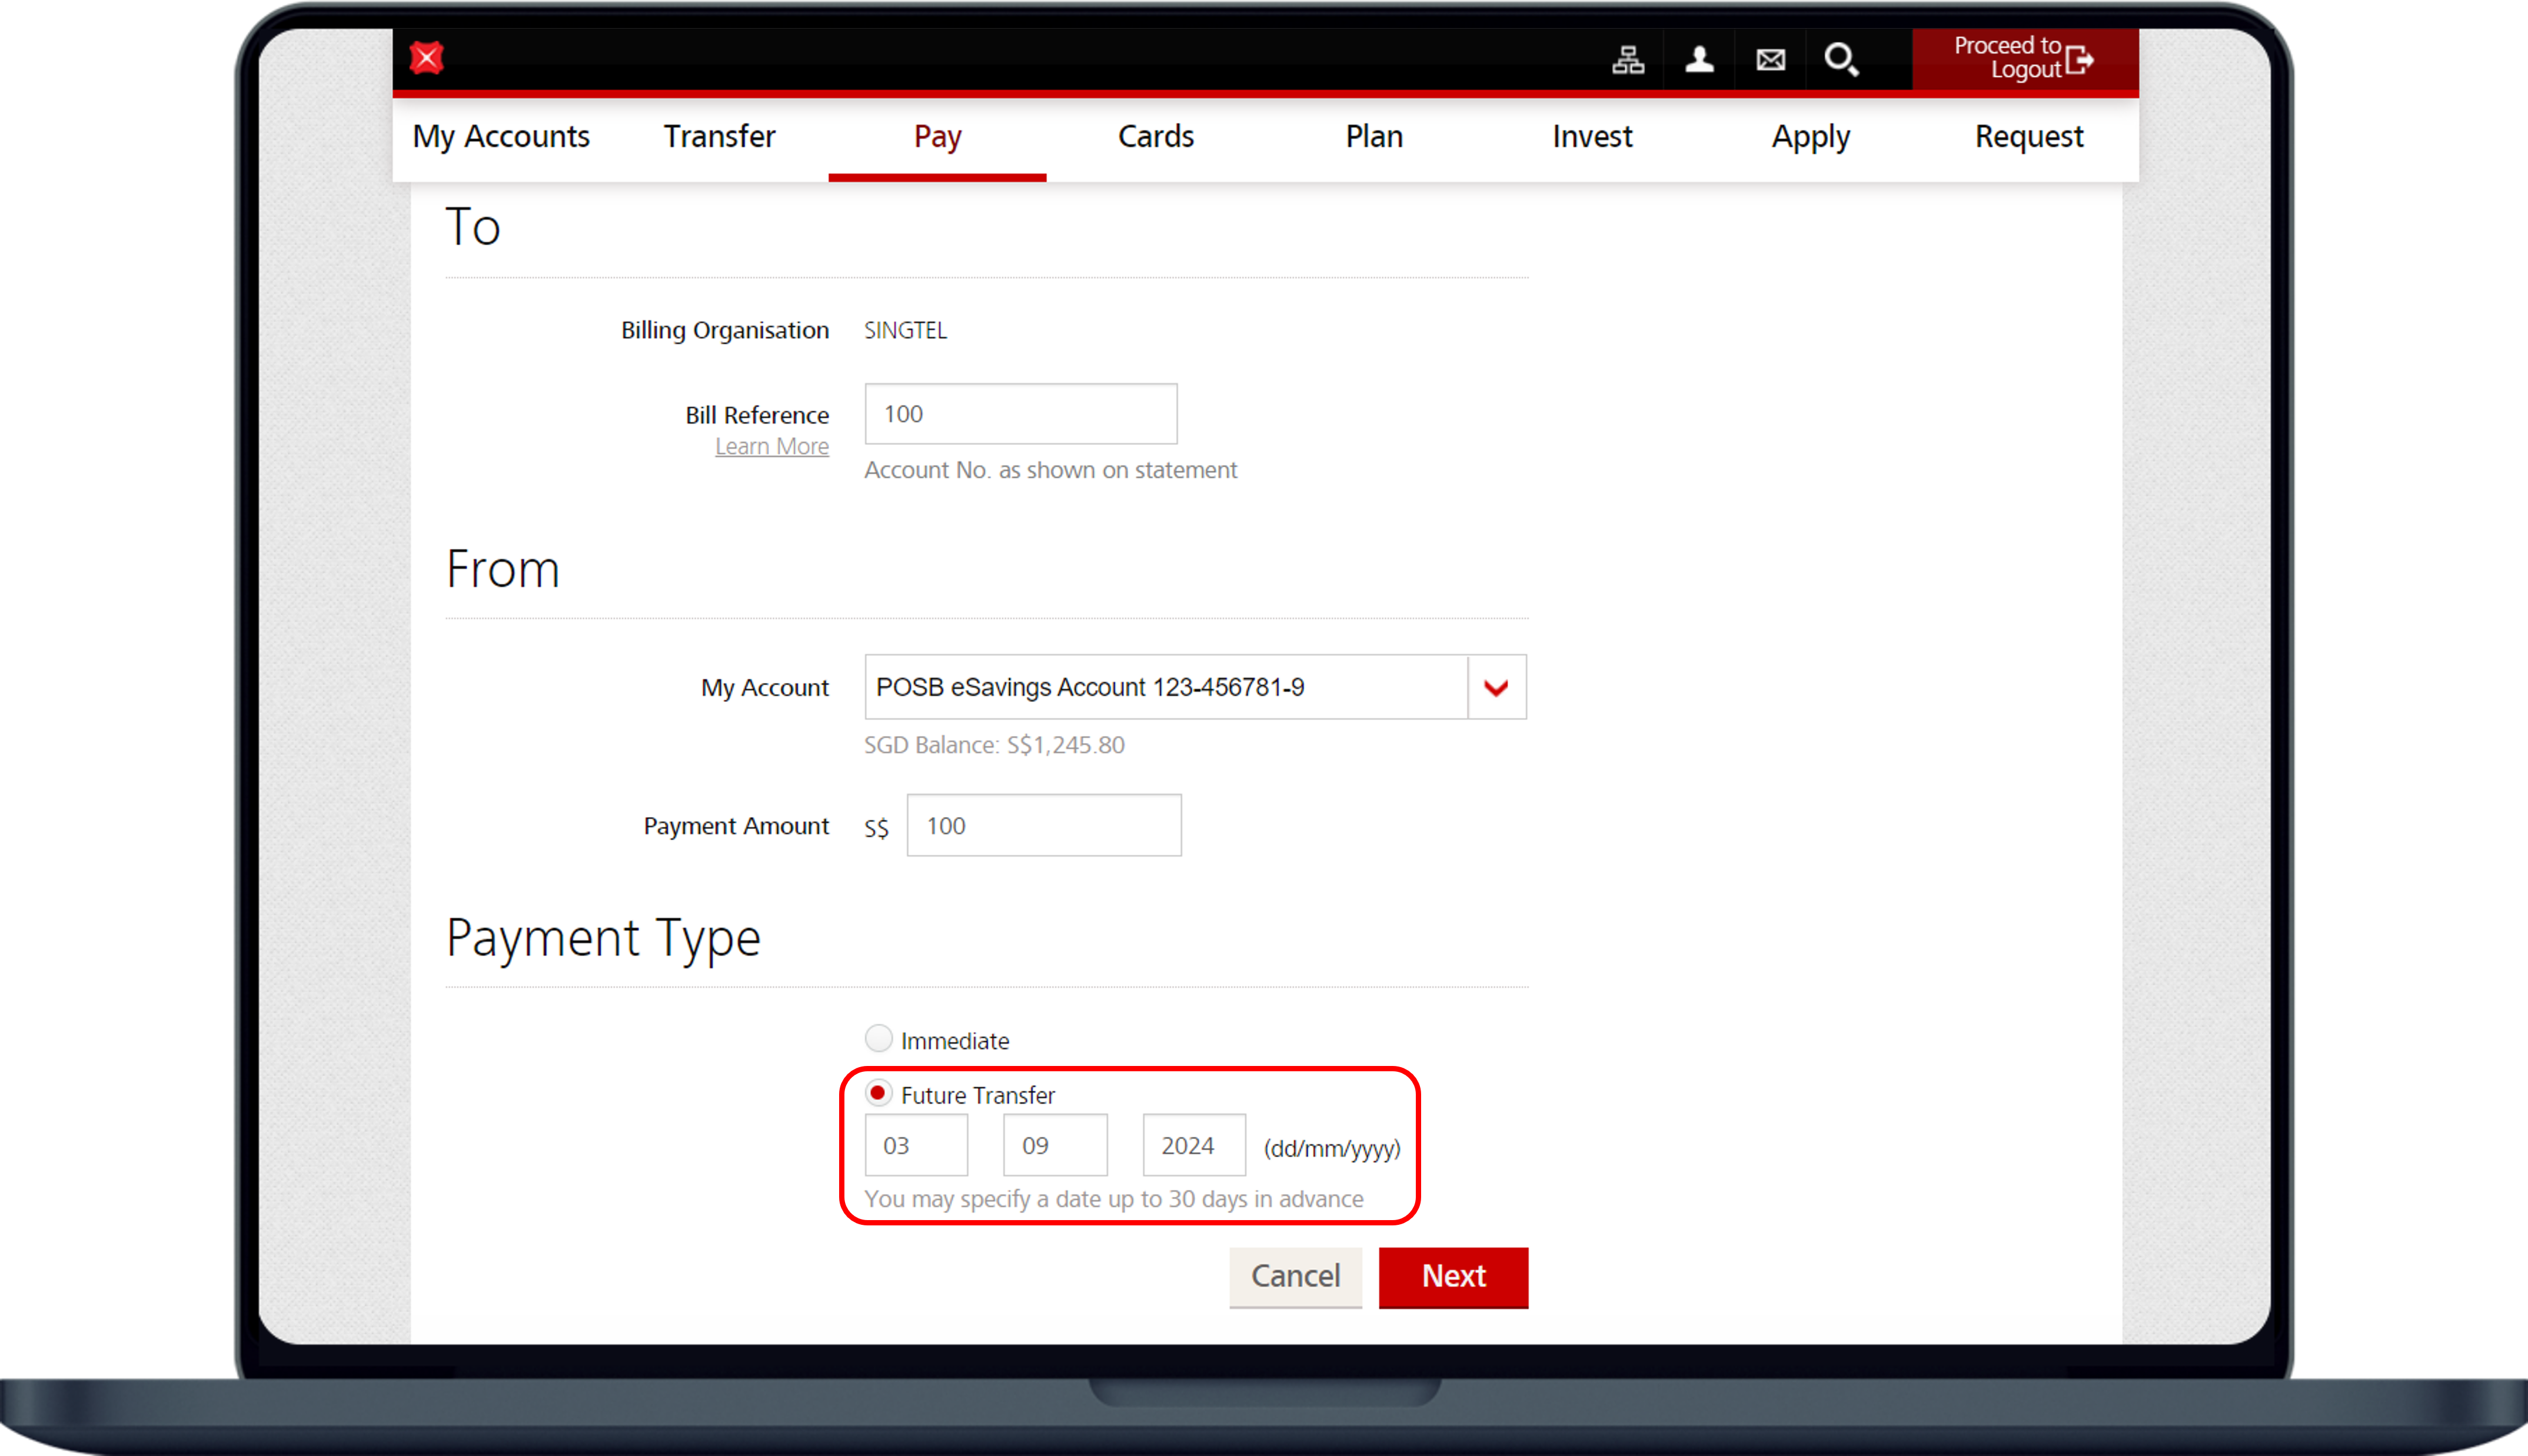Switch to the Cards menu
Screen dimensions: 2528x1456
tap(1155, 136)
